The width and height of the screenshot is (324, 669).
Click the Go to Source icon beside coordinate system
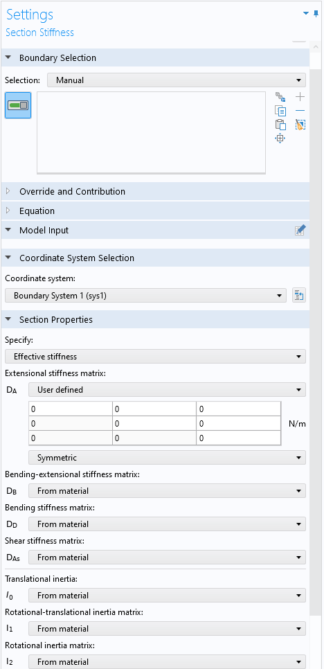(299, 295)
